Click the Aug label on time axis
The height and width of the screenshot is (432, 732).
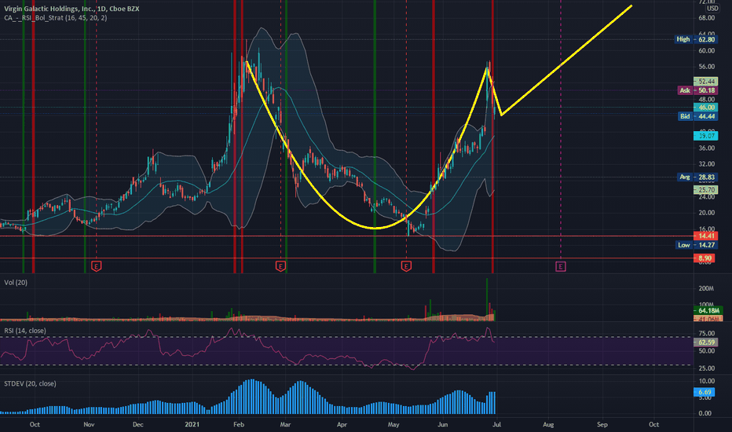548,424
